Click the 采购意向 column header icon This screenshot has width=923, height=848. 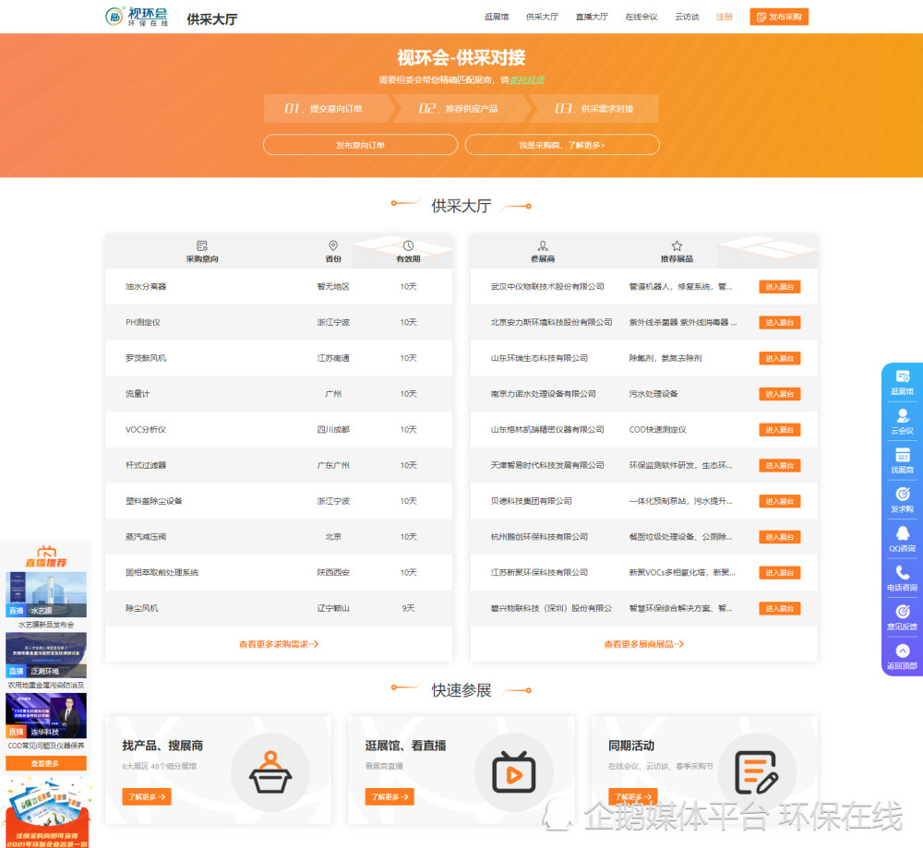(202, 245)
